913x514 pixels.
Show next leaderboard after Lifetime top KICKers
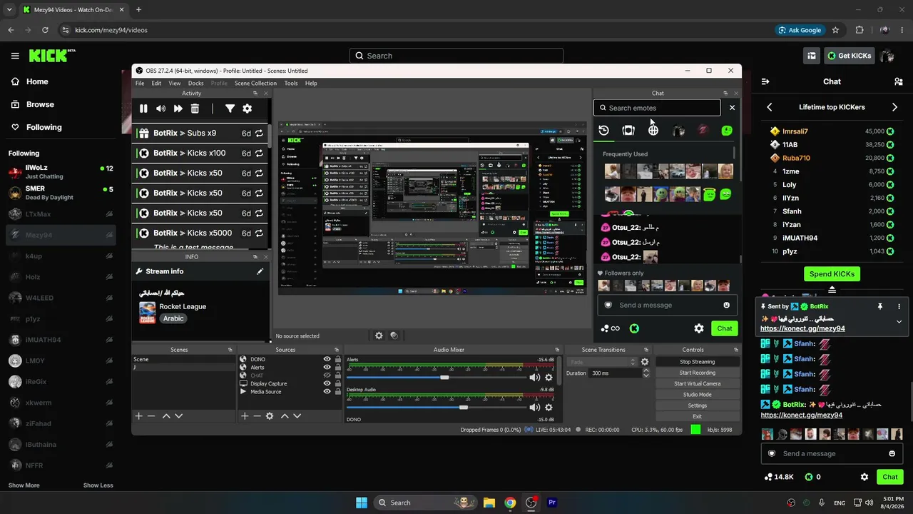[x=895, y=107]
